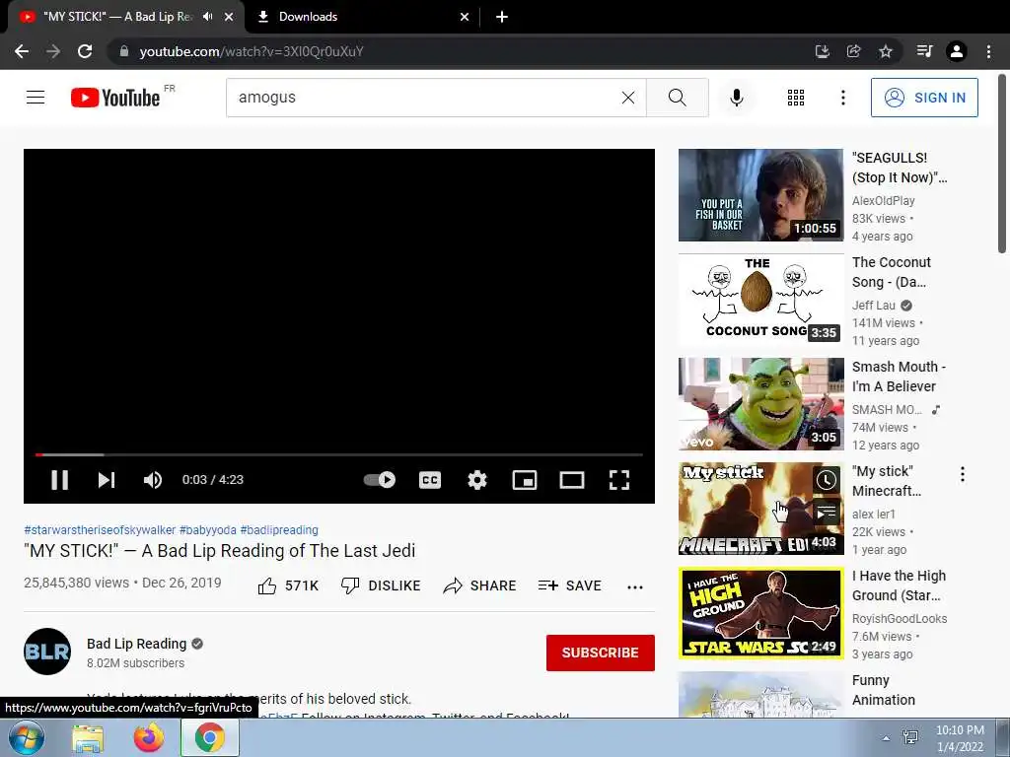Open Smash Mouth - I'm A Believer title
Screen dimensions: 1010x757
click(x=899, y=376)
